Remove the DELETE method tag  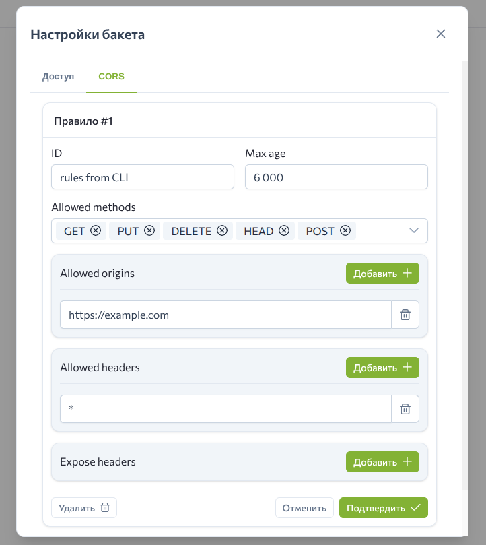point(222,231)
